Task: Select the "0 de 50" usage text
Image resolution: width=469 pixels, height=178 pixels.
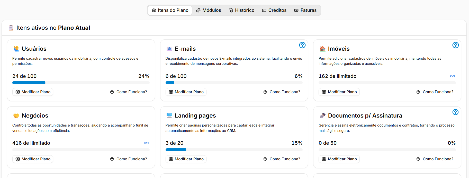Action: coord(328,143)
